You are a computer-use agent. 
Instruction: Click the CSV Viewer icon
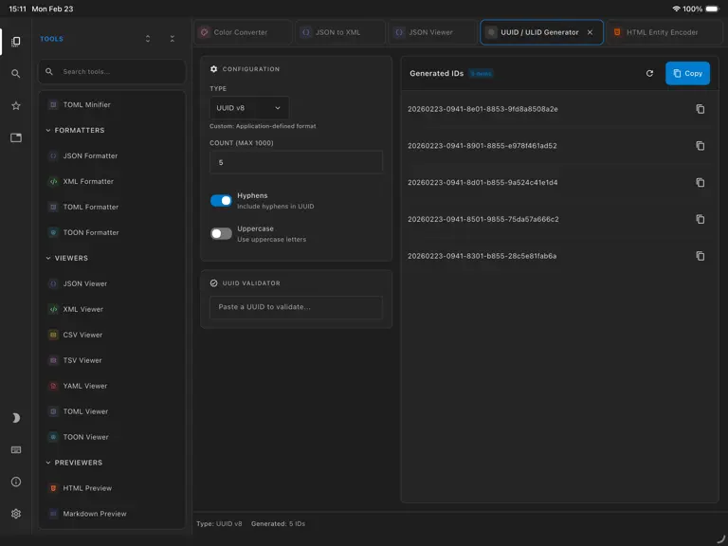53,335
